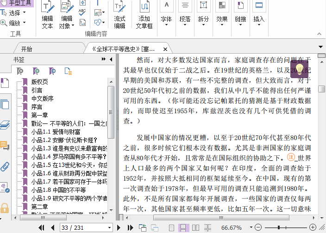
Task: Enable continuous page view mode
Action: 183,227
